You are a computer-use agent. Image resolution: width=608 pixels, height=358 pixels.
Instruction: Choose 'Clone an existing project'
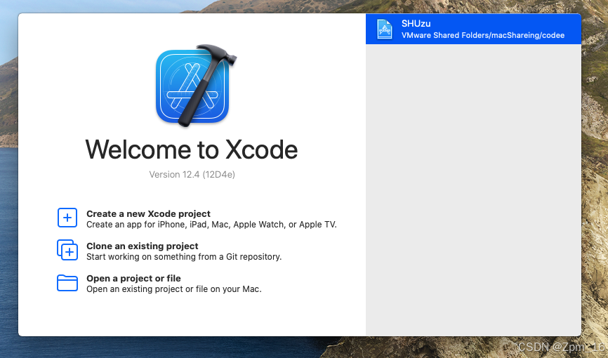point(143,246)
